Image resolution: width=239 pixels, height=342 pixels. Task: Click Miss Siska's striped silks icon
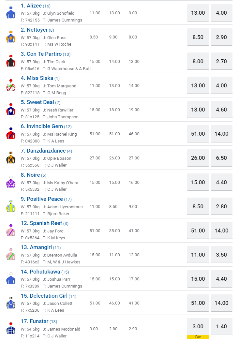11,85
